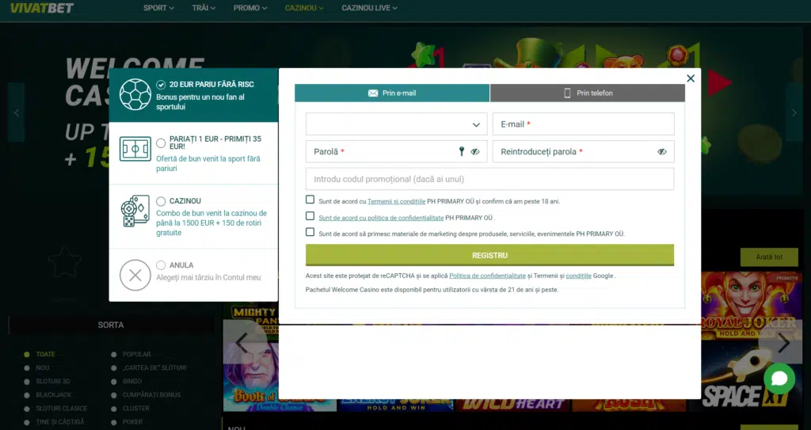
Task: Select the ȚINE ȘI CÂȘTIGĂ filter
Action: (x=55, y=422)
